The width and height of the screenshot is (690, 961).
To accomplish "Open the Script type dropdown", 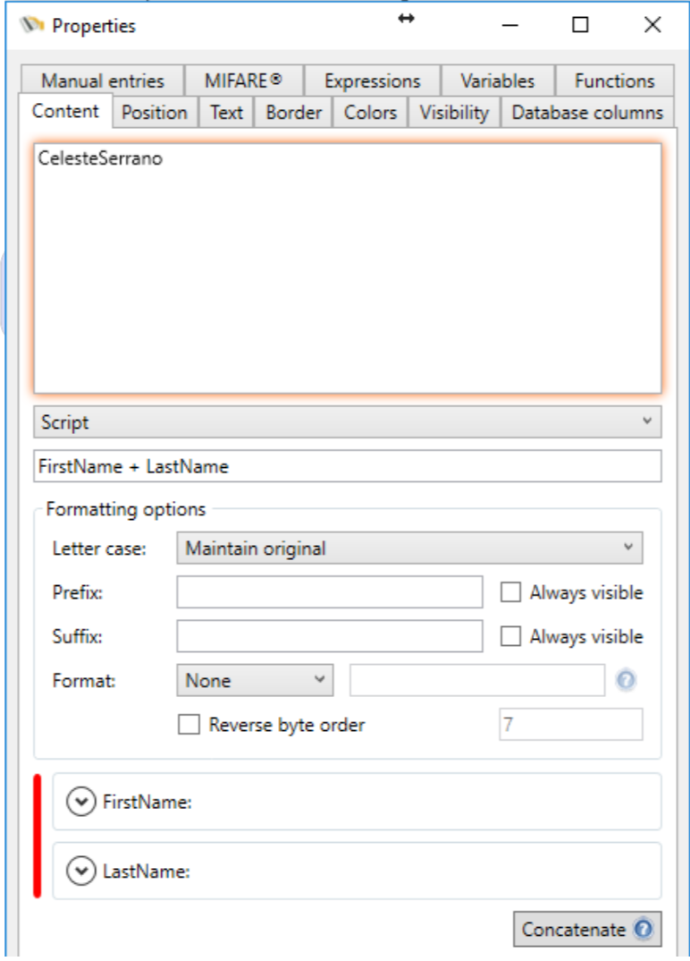I will coord(347,422).
